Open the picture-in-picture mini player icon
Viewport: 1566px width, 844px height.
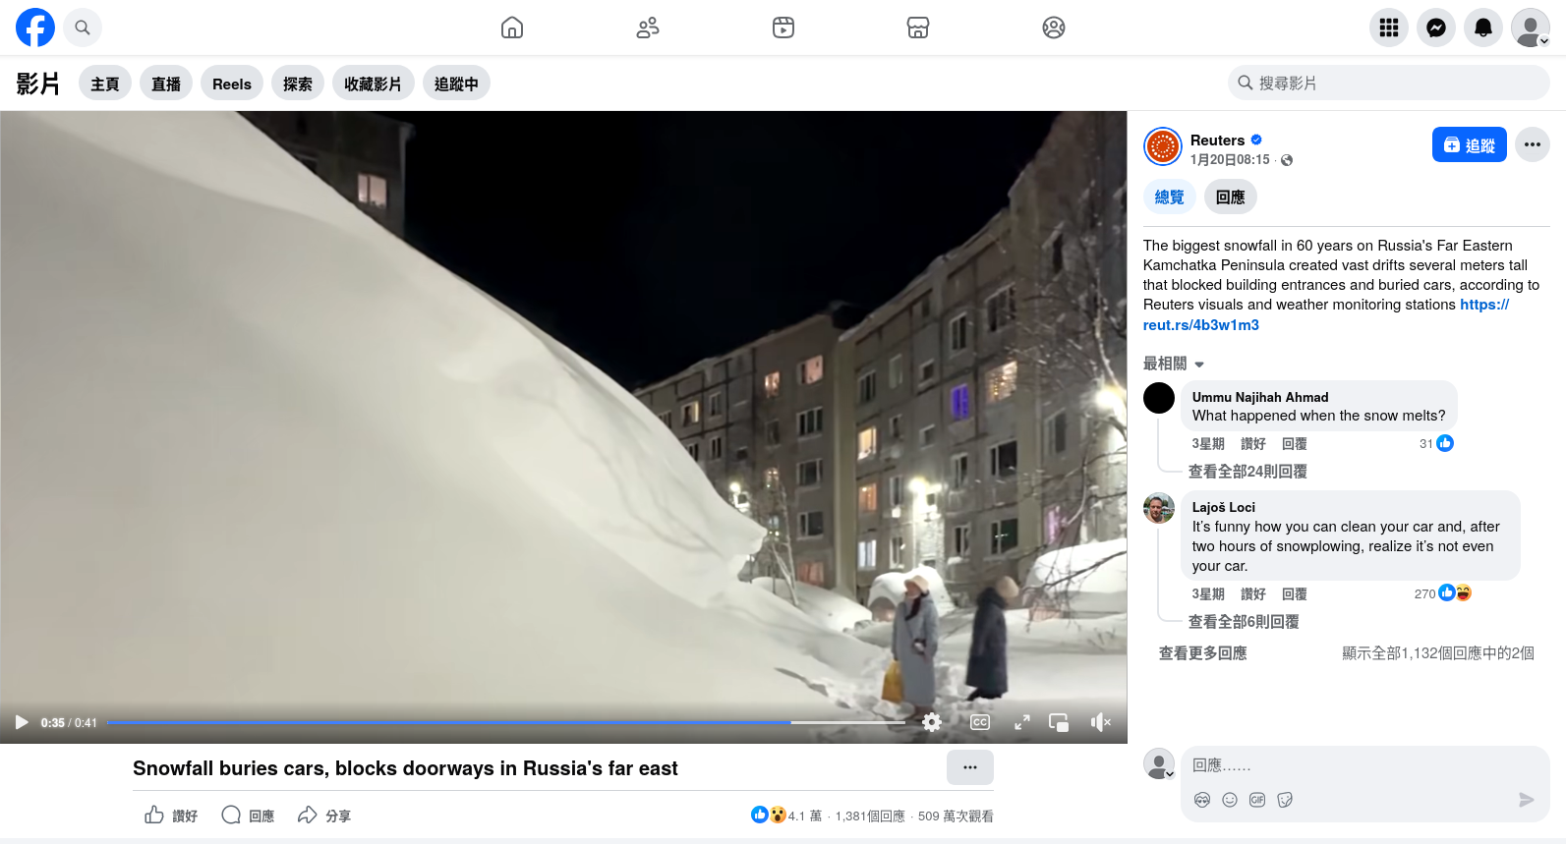pyautogui.click(x=1059, y=722)
